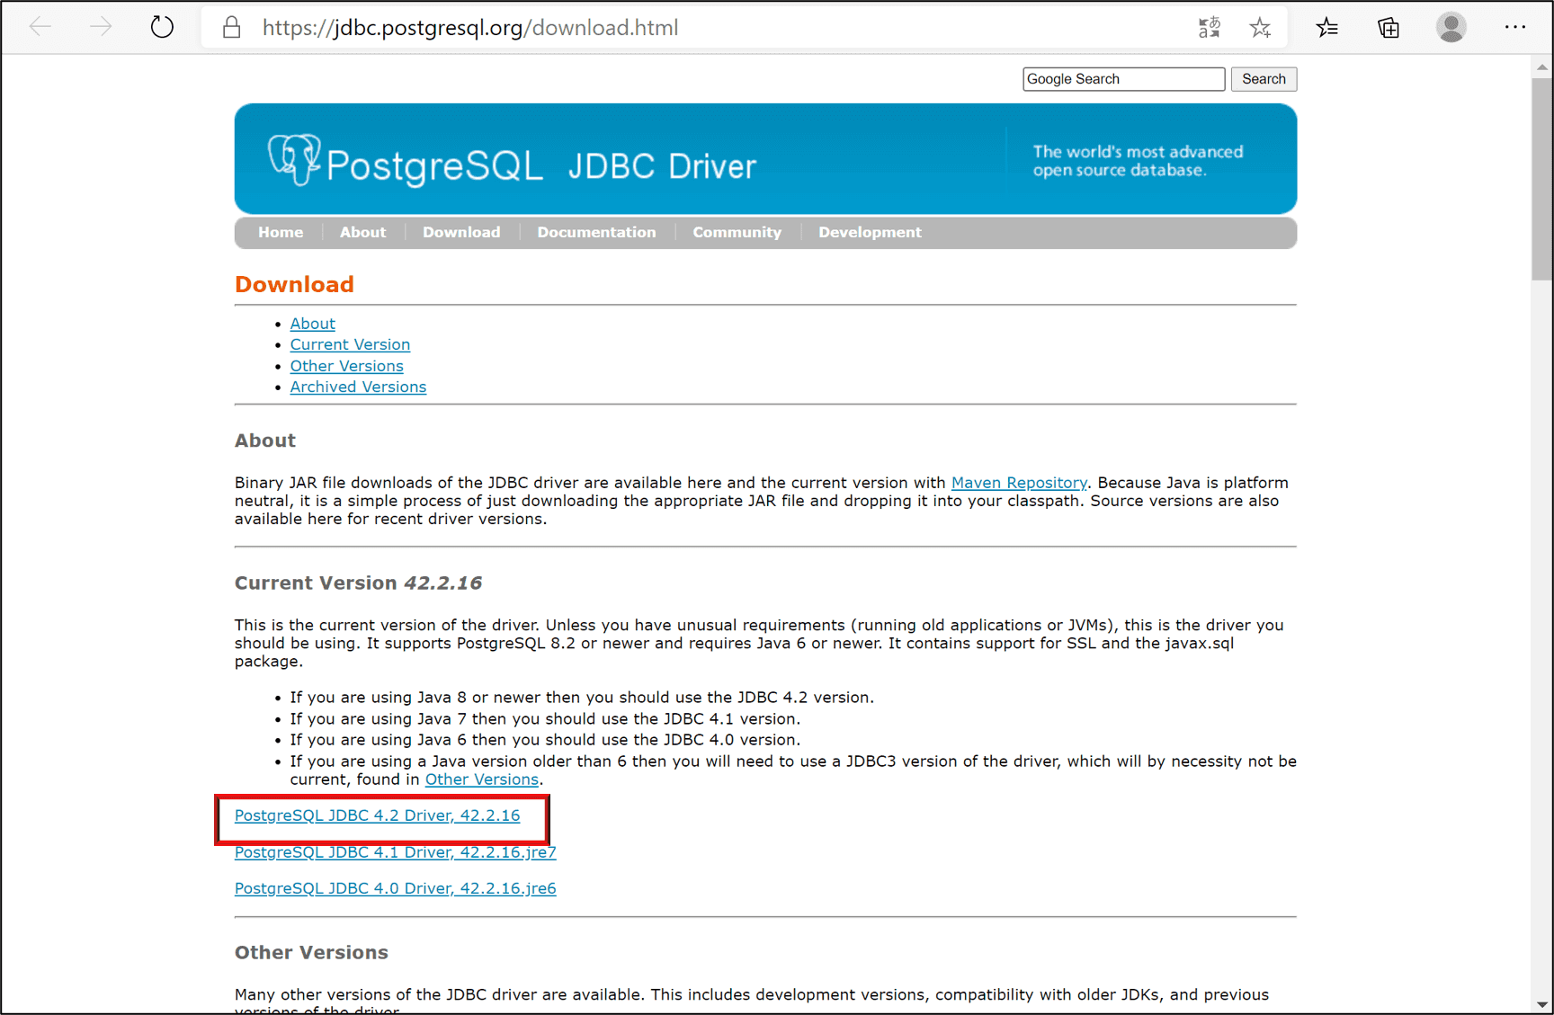The image size is (1554, 1015).
Task: Focus the address bar URL
Action: coord(470,28)
